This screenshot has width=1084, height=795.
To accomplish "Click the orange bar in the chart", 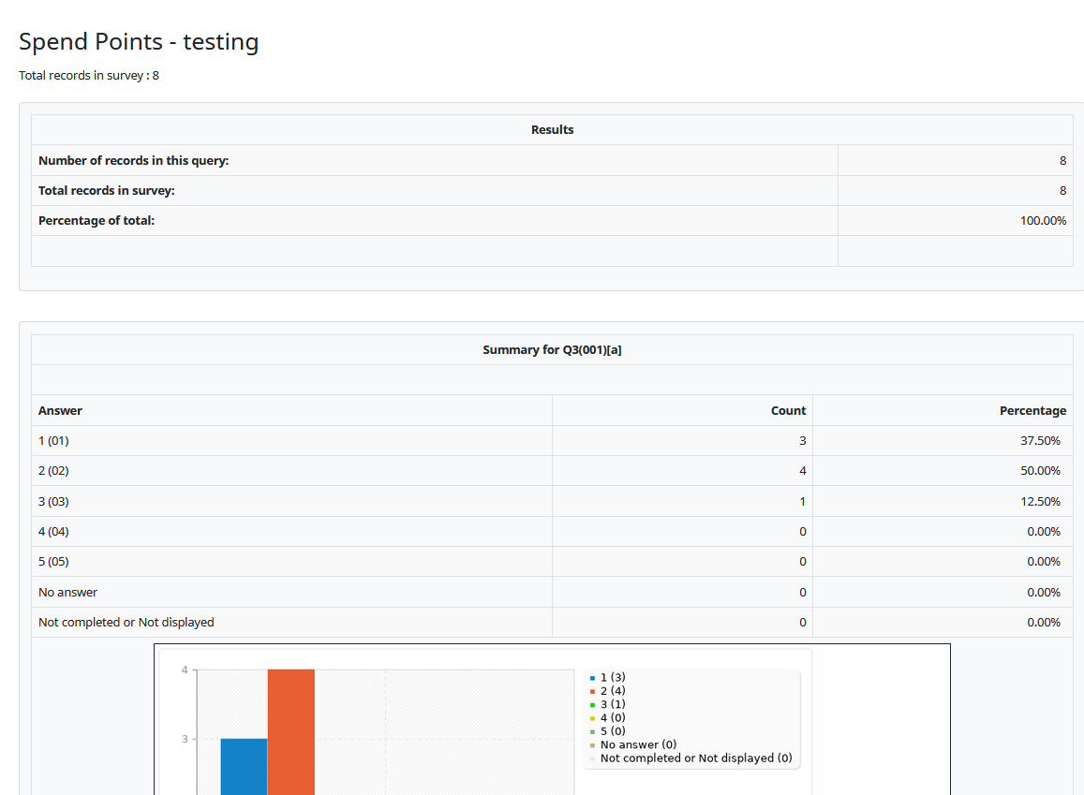I will coord(290,730).
